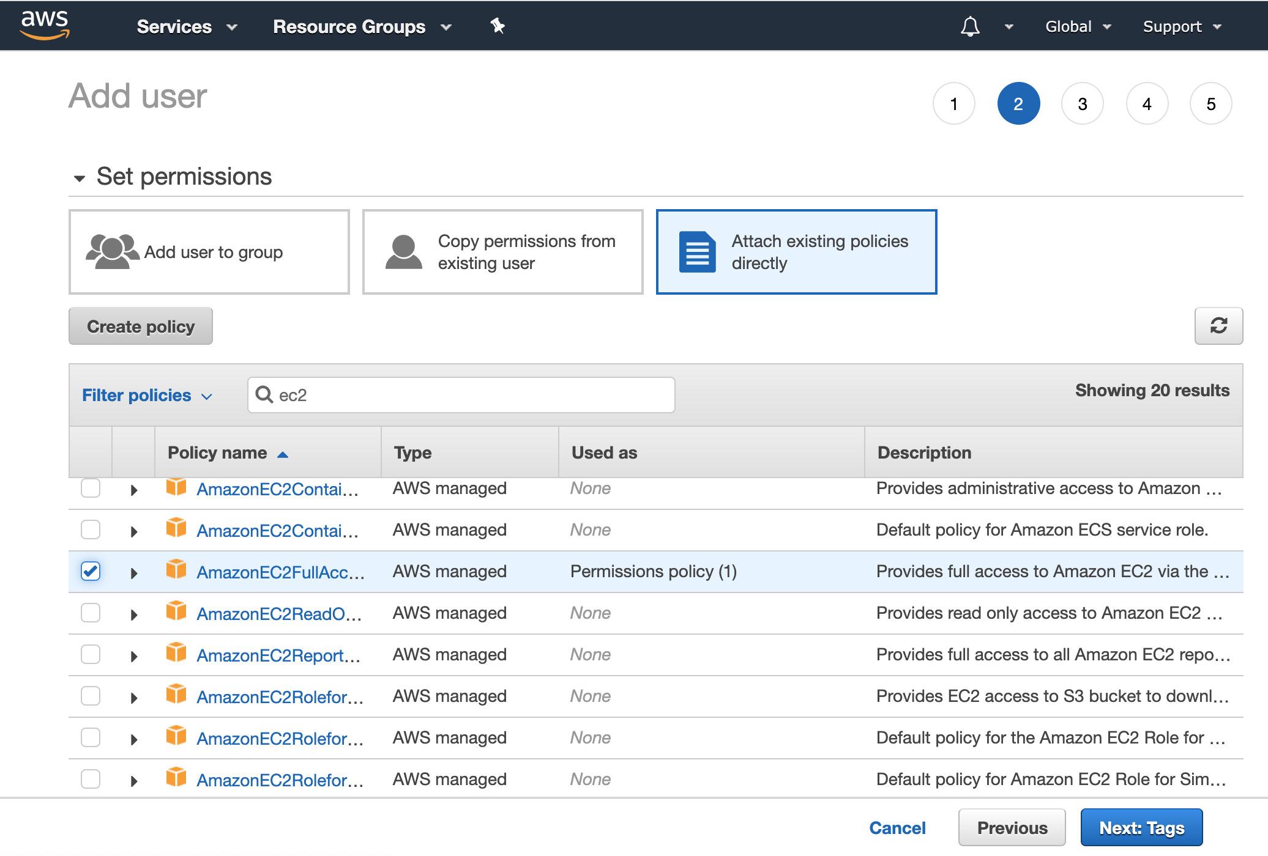Check the box for 'Default policy for Amazon ECS service role' row
This screenshot has width=1268, height=856.
pyautogui.click(x=91, y=529)
